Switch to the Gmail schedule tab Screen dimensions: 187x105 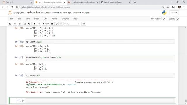(83, 2)
